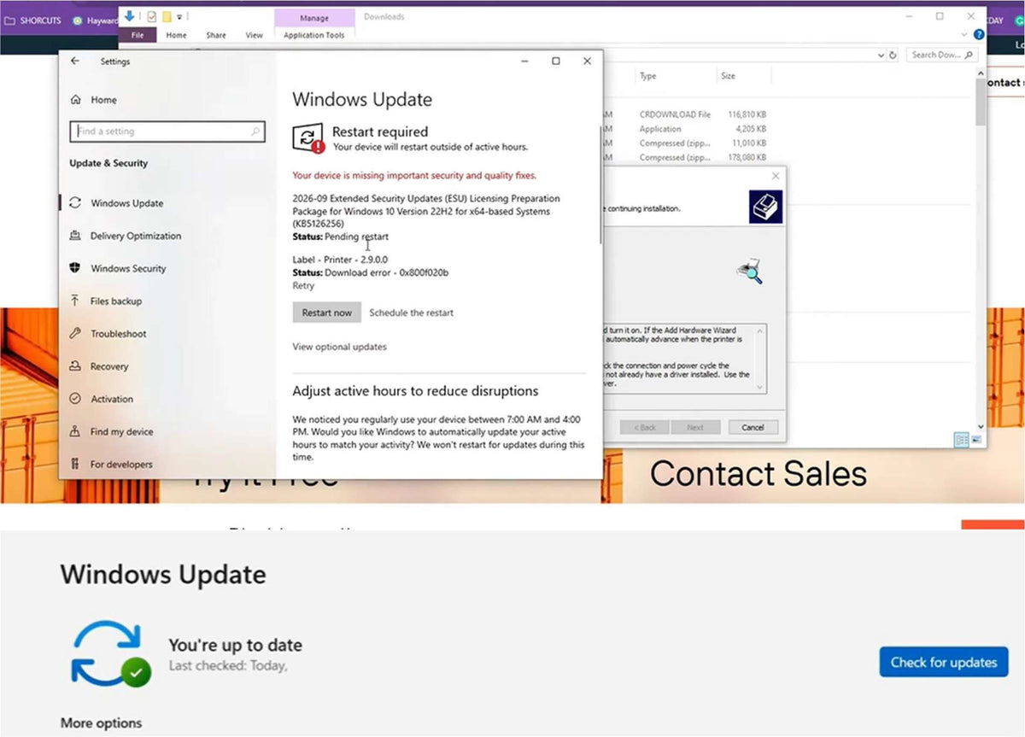Click the 'Find a setting' search box
The image size is (1025, 737).
167,132
